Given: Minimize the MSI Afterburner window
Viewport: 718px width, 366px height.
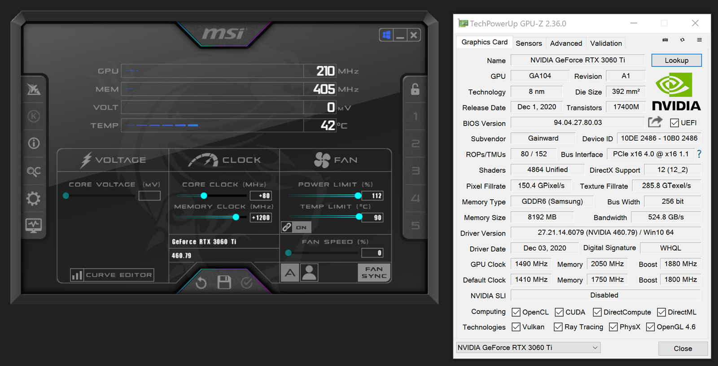Looking at the screenshot, I should [x=400, y=35].
